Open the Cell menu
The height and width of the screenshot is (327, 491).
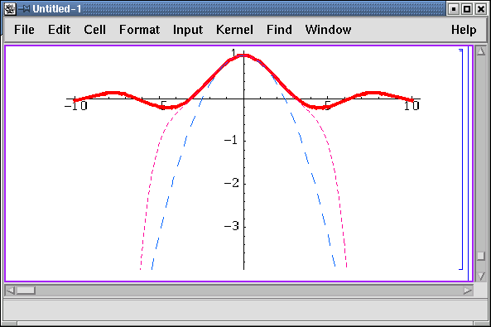pos(94,30)
